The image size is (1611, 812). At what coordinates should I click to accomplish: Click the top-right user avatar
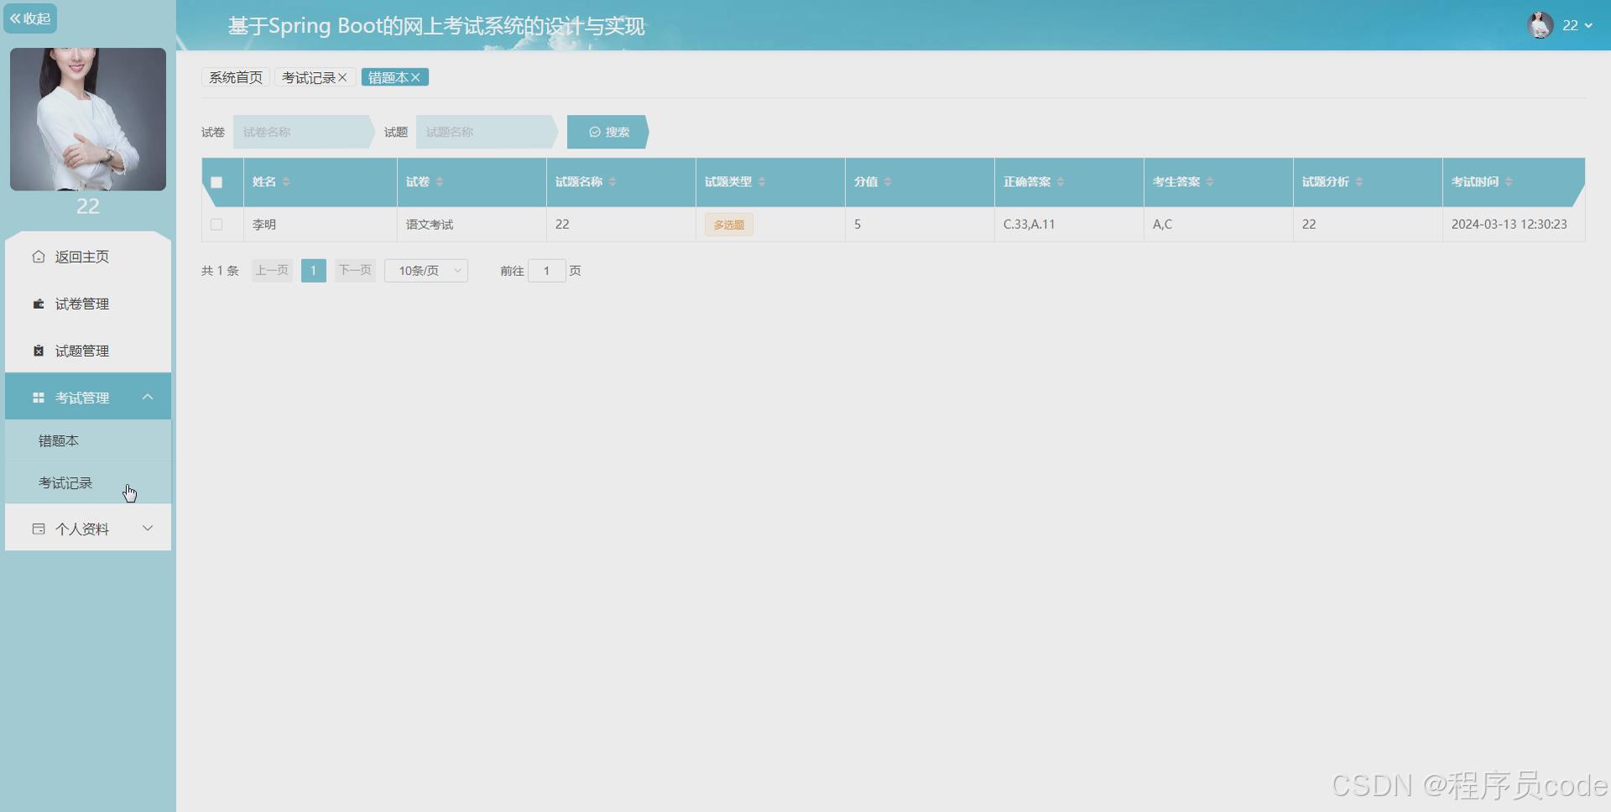[x=1541, y=25]
